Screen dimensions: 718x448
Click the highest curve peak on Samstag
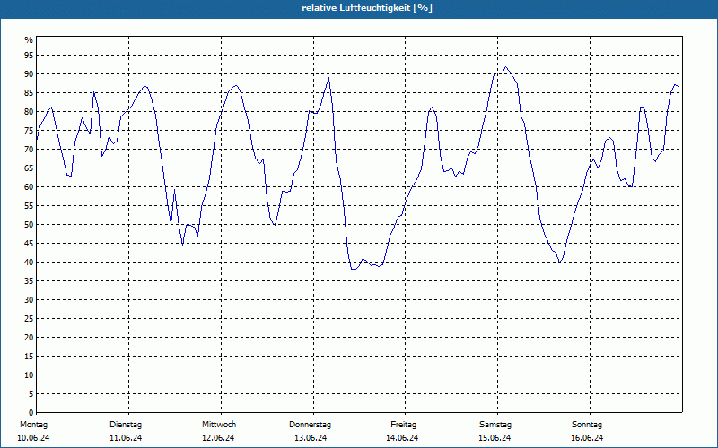coord(505,66)
